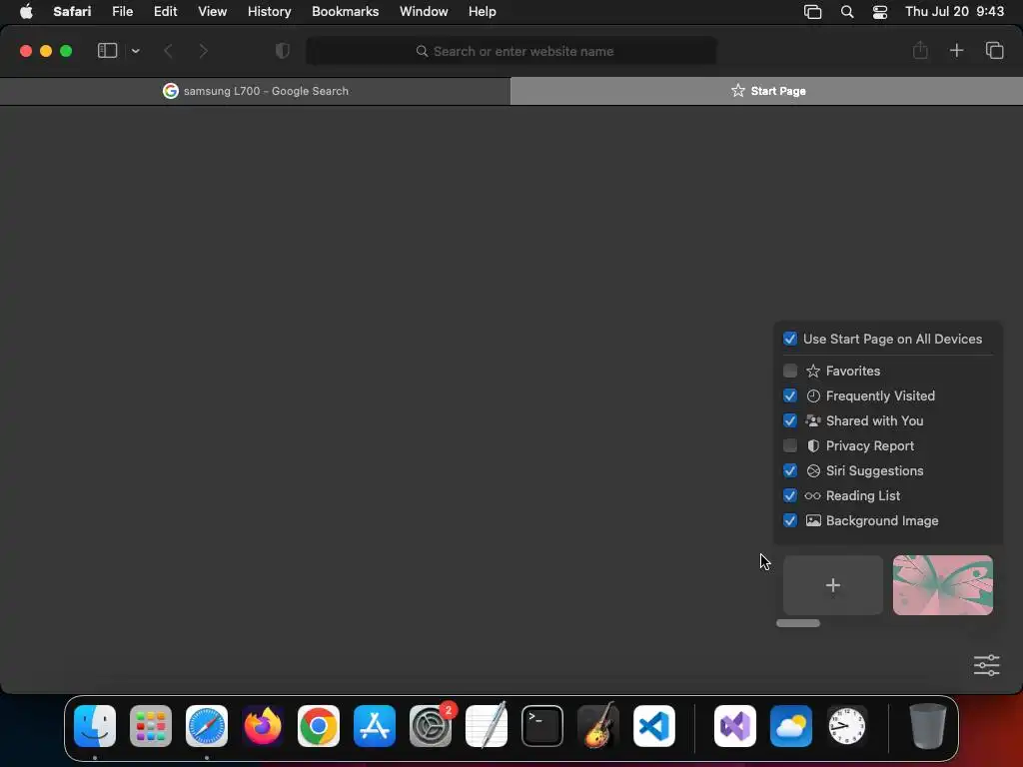The height and width of the screenshot is (767, 1023).
Task: Click the Share toolbar icon
Action: pos(920,50)
